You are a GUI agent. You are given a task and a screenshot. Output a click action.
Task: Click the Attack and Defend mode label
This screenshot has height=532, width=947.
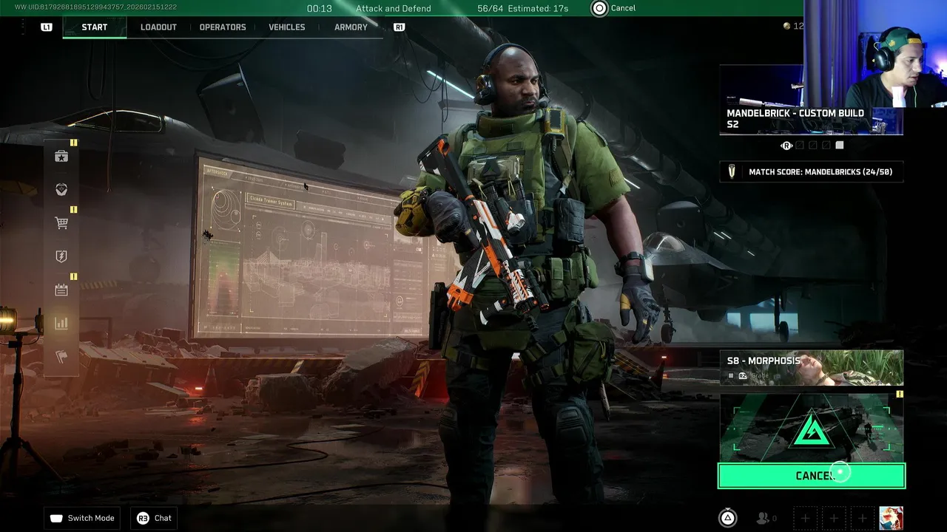coord(394,8)
